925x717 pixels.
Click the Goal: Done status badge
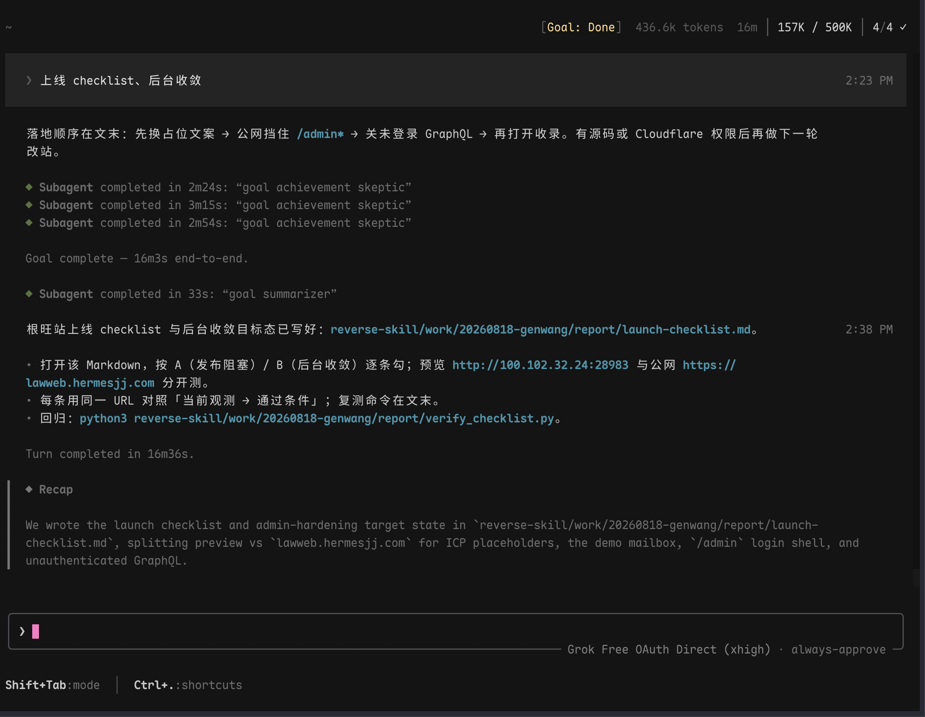(581, 28)
